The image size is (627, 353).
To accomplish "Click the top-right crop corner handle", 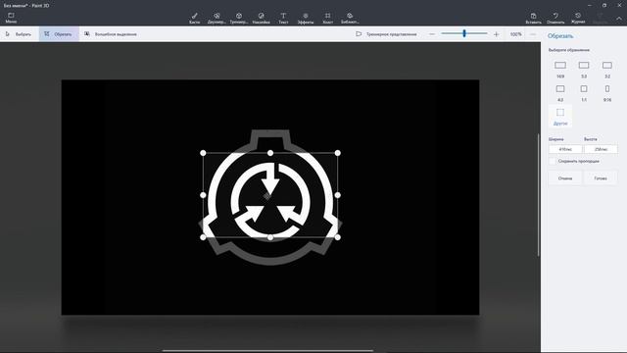I will coord(337,153).
